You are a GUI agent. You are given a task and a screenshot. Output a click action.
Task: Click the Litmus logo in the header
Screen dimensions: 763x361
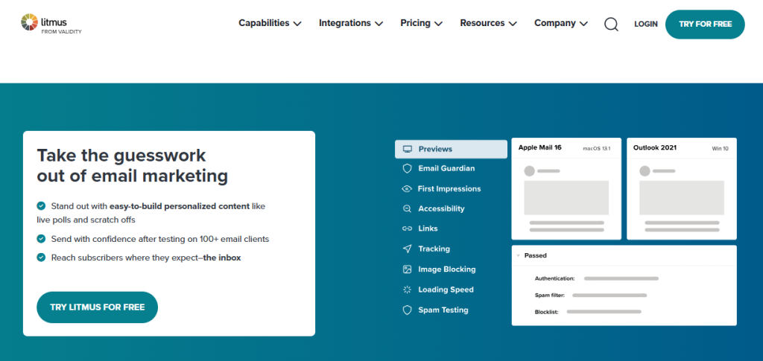[x=51, y=24]
